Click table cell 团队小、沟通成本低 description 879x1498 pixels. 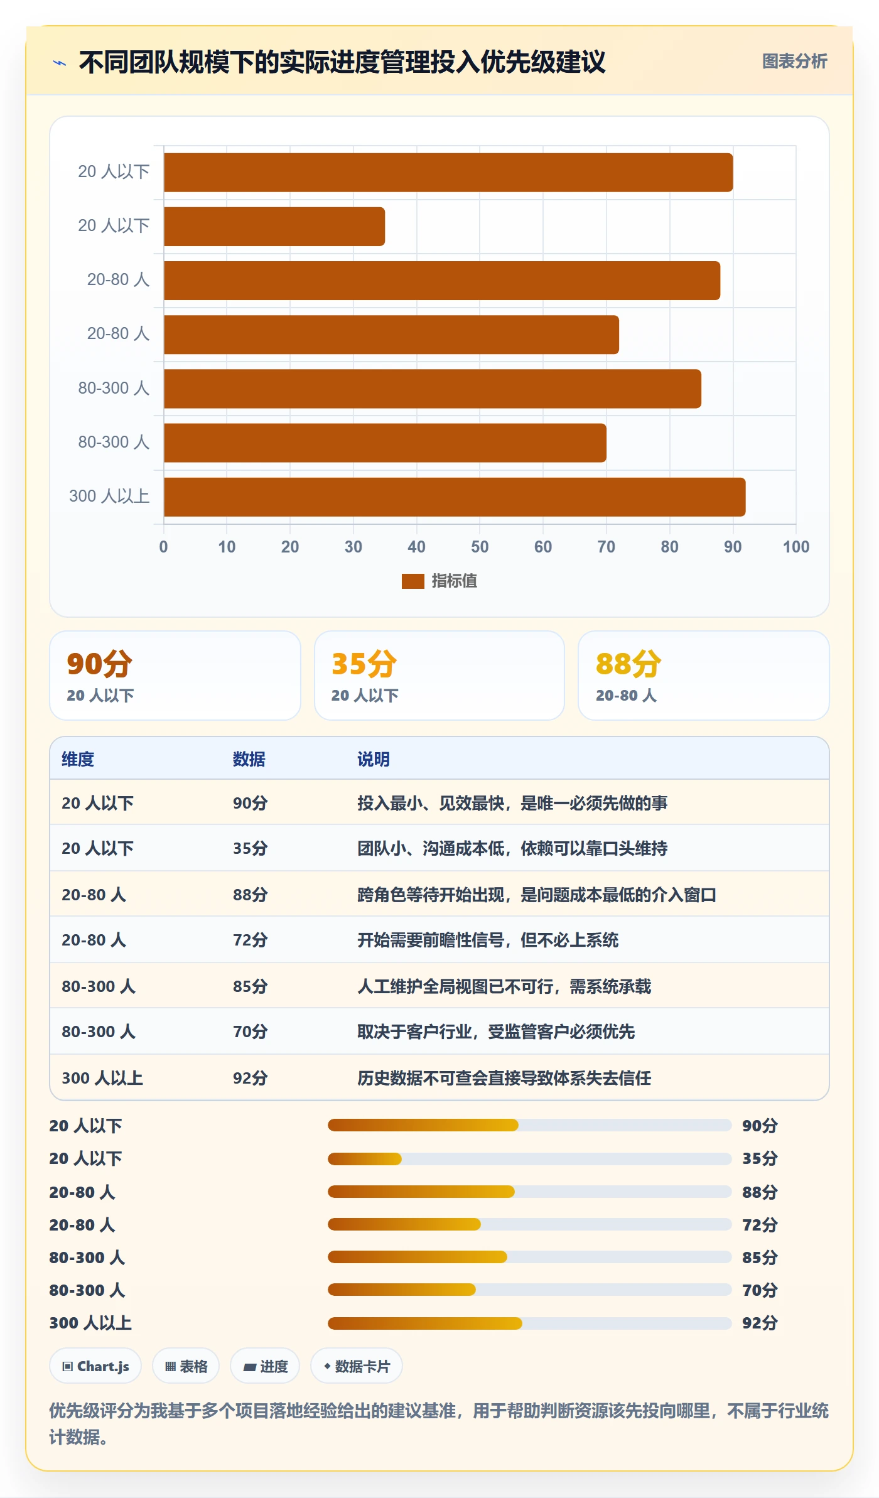[x=512, y=848]
